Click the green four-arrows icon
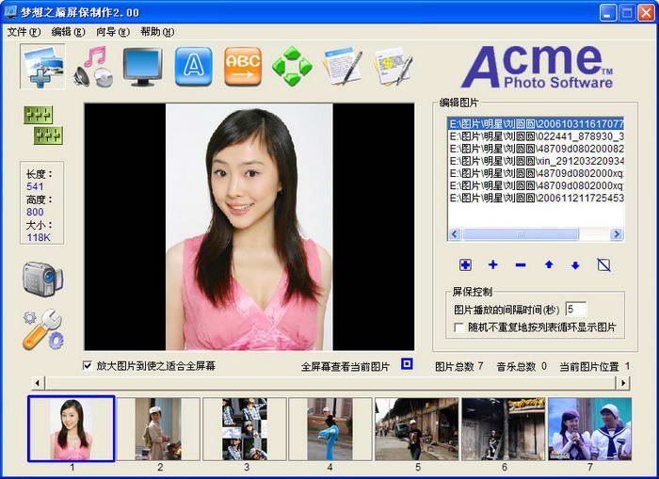This screenshot has height=479, width=659. (x=292, y=67)
